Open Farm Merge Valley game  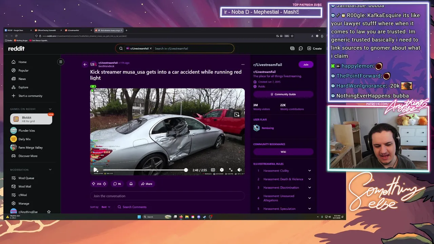coord(31,147)
